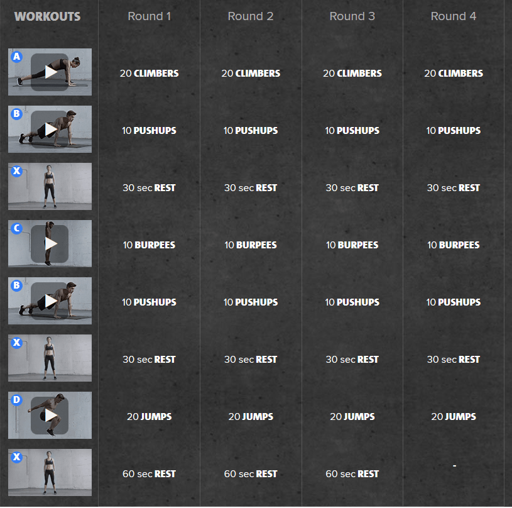Click the blue C badge on burpees thumbnail
Image resolution: width=512 pixels, height=508 pixels.
pyautogui.click(x=17, y=229)
